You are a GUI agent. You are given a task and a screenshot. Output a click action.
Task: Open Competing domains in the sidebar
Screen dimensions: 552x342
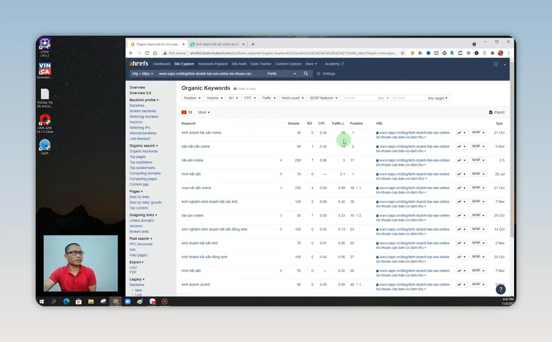pyautogui.click(x=145, y=173)
